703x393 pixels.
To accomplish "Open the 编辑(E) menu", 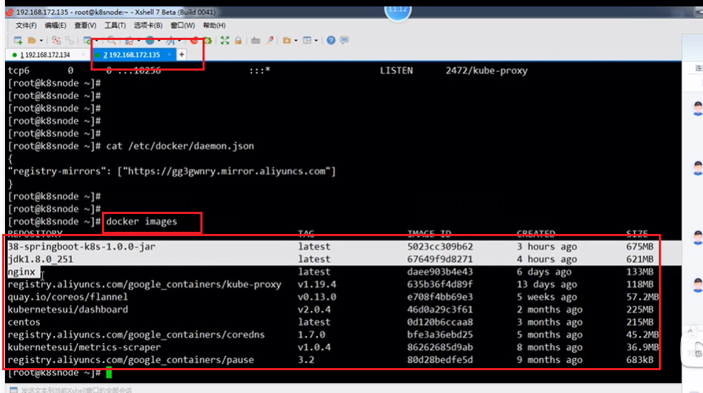I will pyautogui.click(x=55, y=26).
